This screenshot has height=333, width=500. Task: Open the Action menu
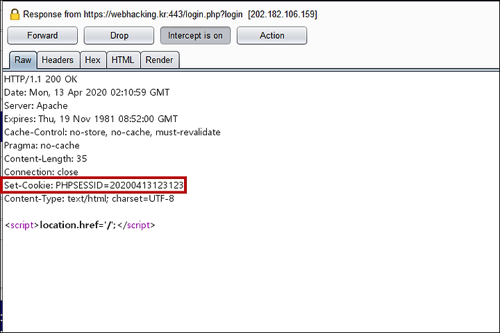[272, 35]
